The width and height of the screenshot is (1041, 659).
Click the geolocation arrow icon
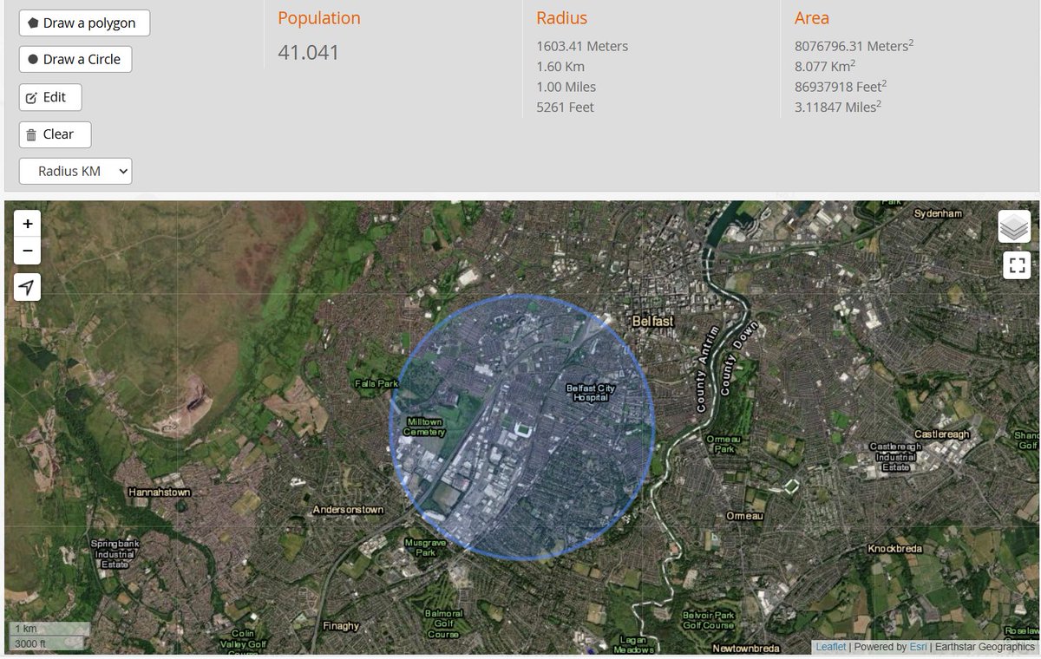point(27,287)
